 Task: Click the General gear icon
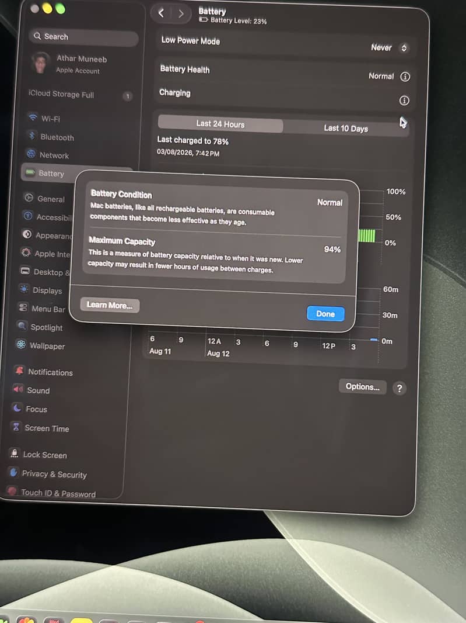point(29,198)
